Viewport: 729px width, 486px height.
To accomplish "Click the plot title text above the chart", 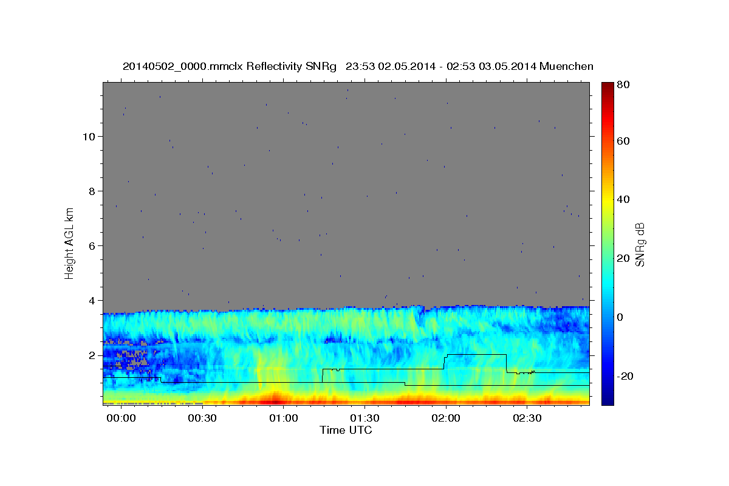I will pos(358,66).
